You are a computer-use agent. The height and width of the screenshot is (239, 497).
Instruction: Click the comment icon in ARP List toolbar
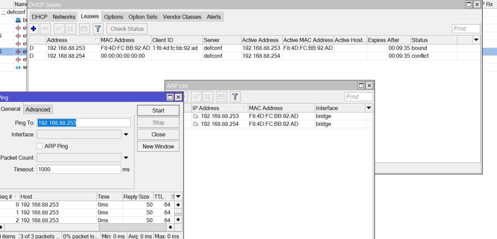[221, 96]
